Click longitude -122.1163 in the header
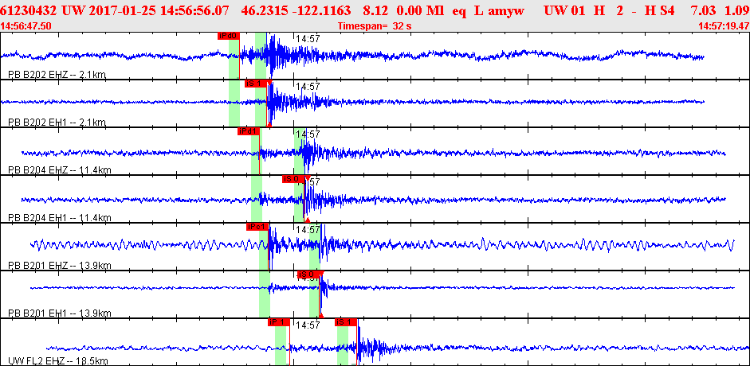This screenshot has height=366, width=750. click(x=323, y=10)
